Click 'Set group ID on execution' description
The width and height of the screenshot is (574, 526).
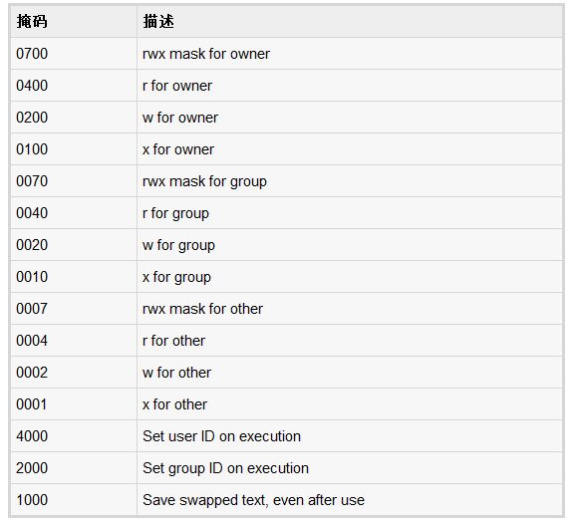click(x=225, y=468)
